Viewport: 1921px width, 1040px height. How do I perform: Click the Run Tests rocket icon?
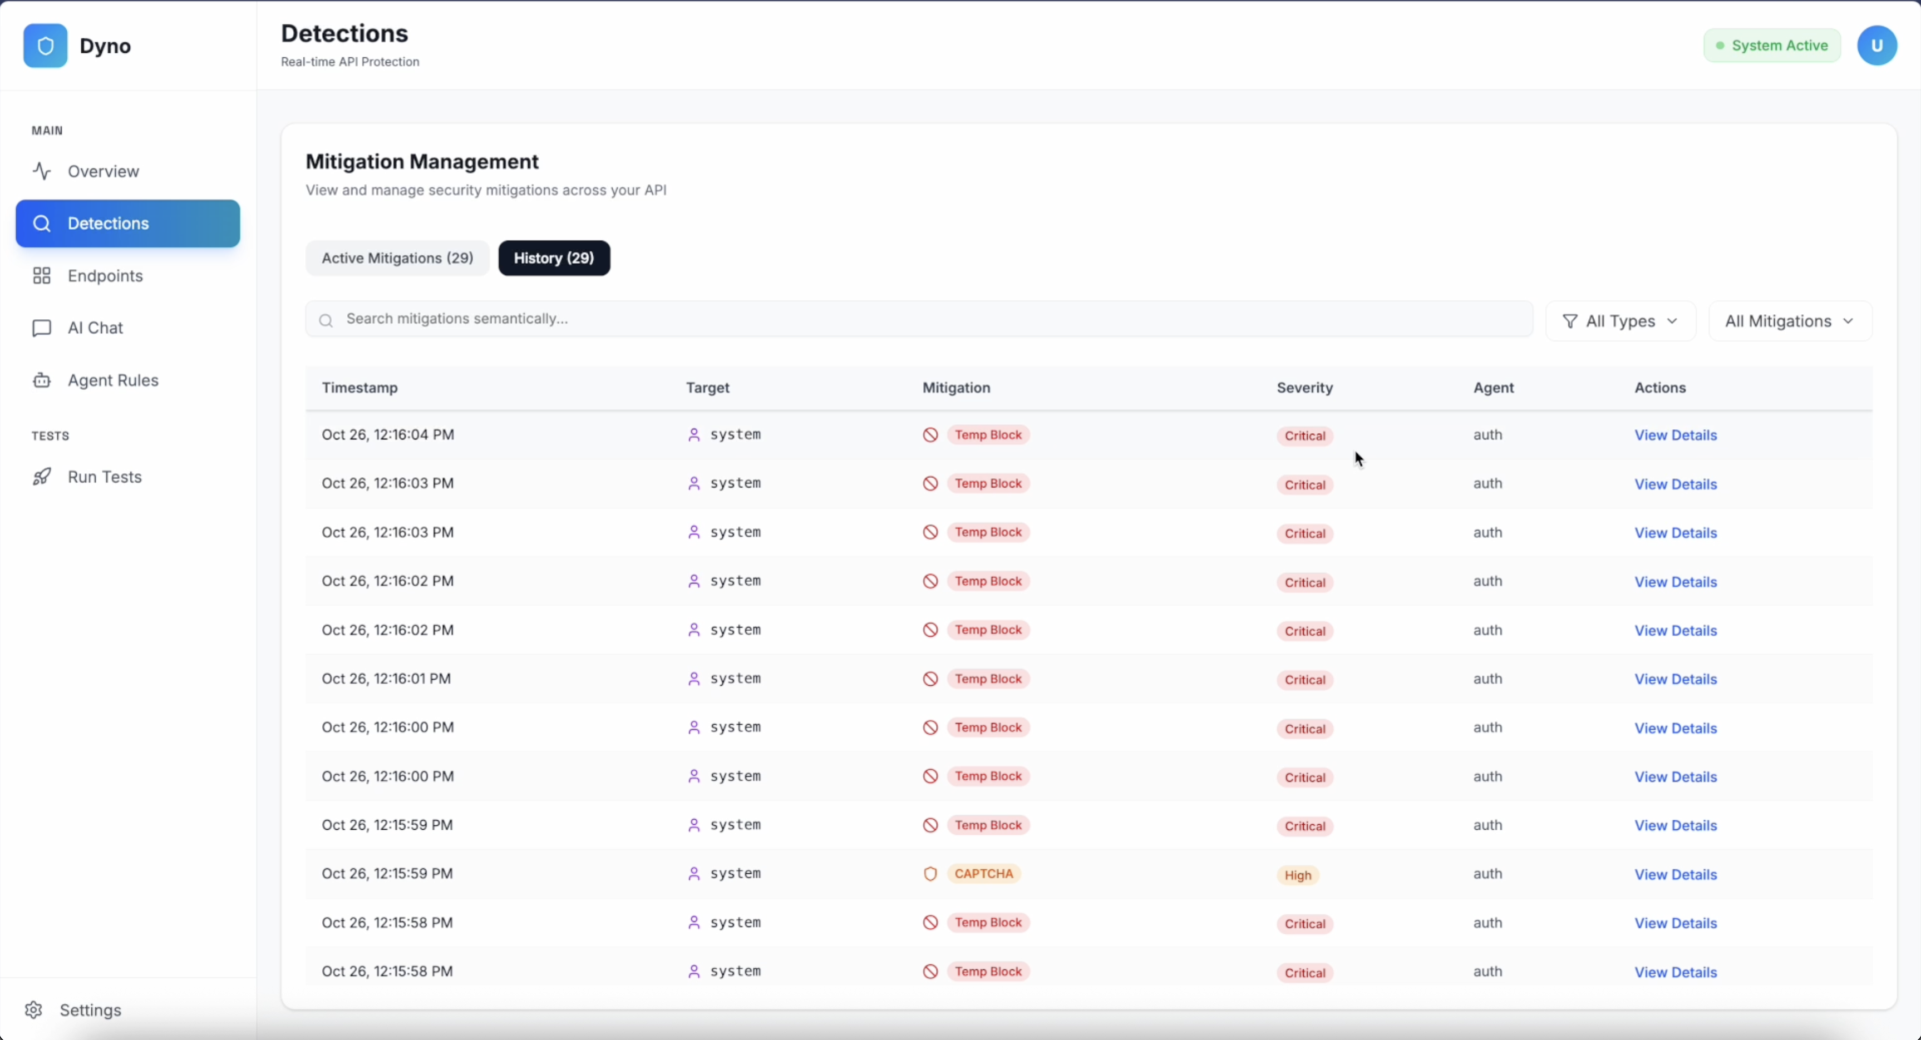pos(42,477)
